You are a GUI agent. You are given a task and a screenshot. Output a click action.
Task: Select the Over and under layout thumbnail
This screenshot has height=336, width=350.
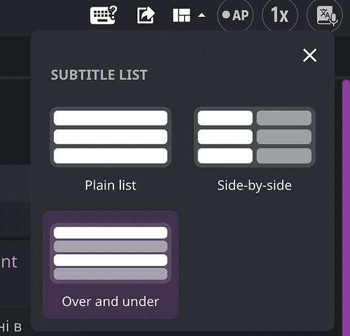click(x=110, y=253)
